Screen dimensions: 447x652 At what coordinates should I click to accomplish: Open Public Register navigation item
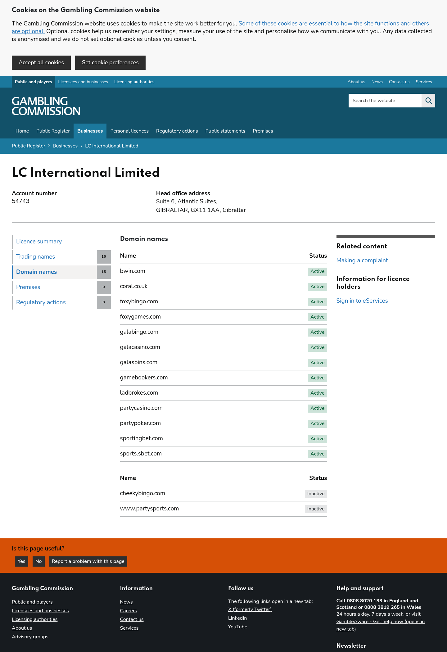(53, 131)
